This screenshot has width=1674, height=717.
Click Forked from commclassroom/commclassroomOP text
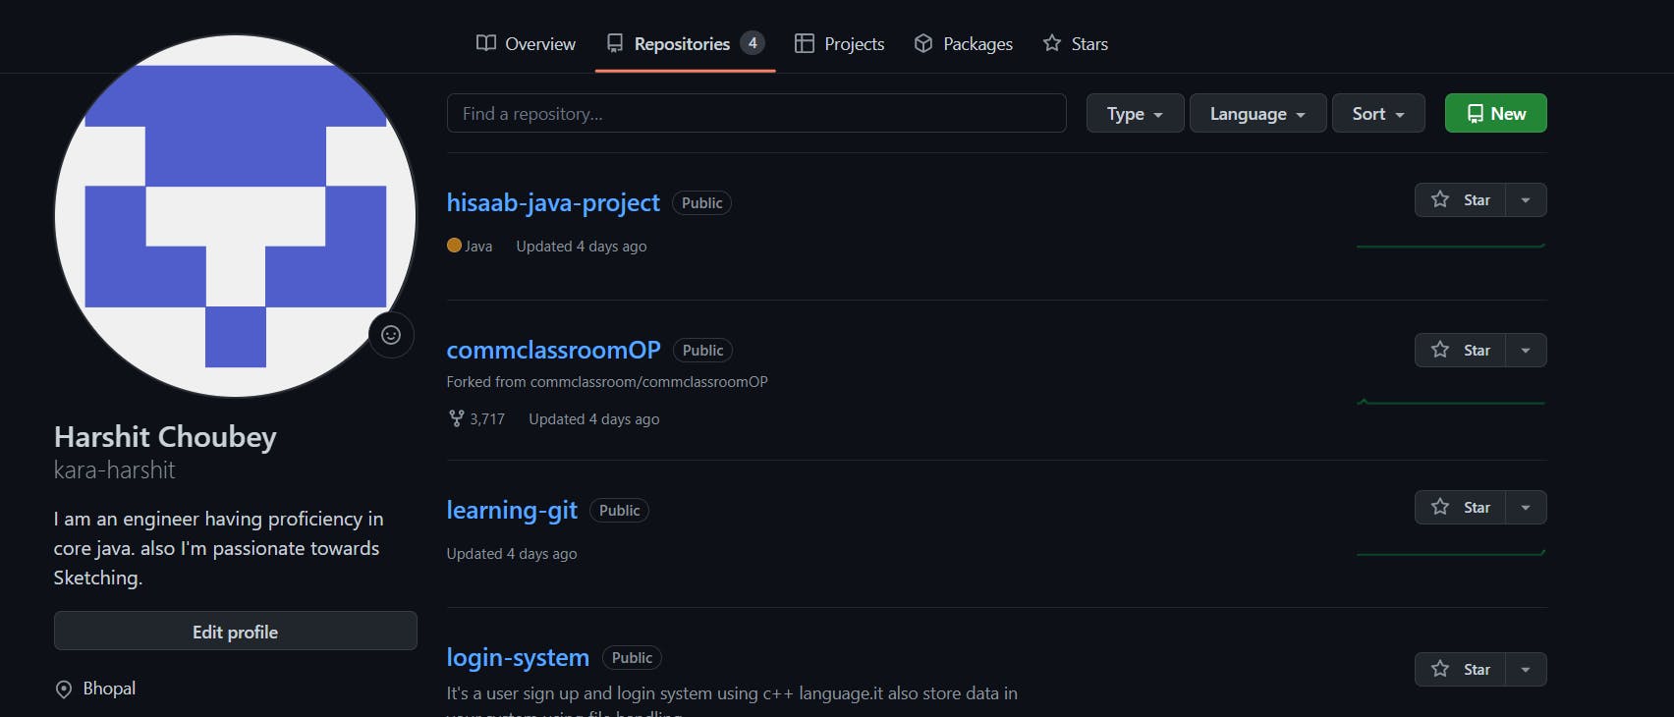coord(607,382)
